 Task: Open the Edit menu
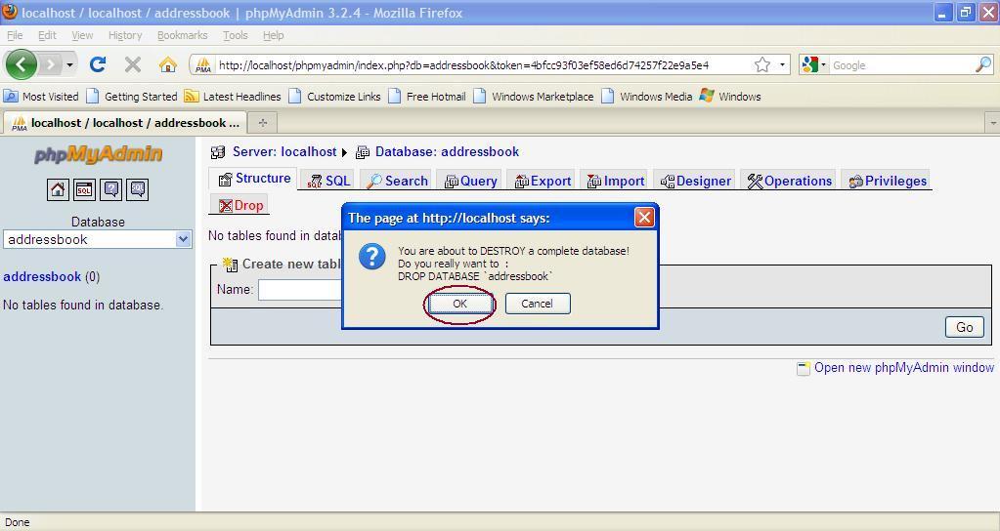47,36
